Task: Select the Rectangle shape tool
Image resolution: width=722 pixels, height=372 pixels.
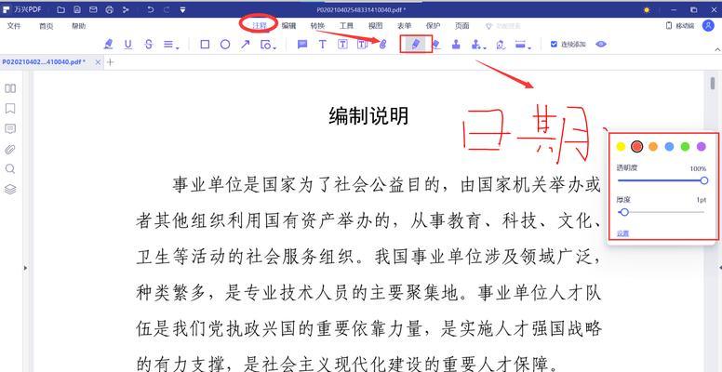Action: click(205, 45)
